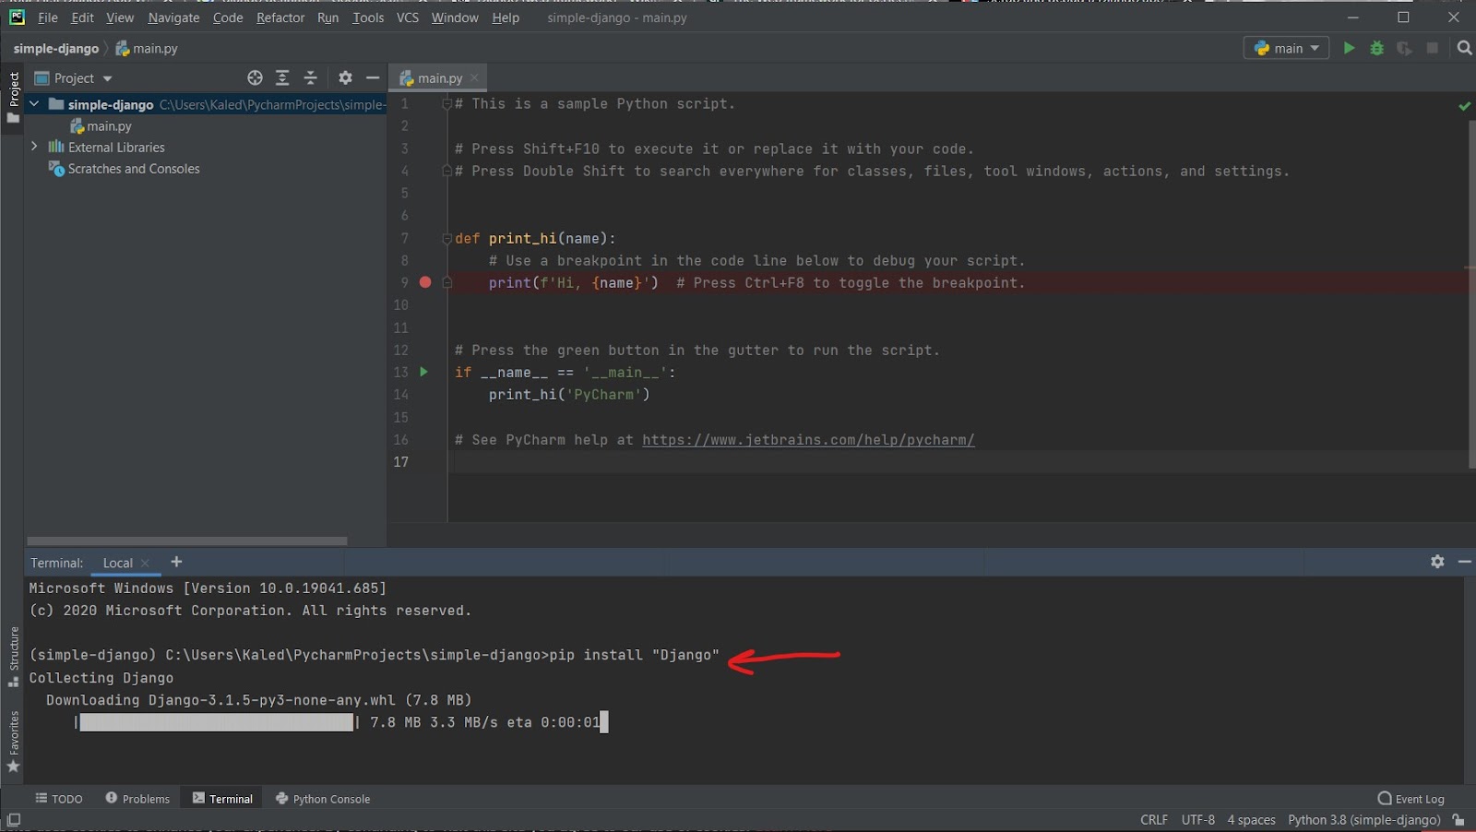Toggle fold marker at line 7 def
The image size is (1476, 832).
446,238
